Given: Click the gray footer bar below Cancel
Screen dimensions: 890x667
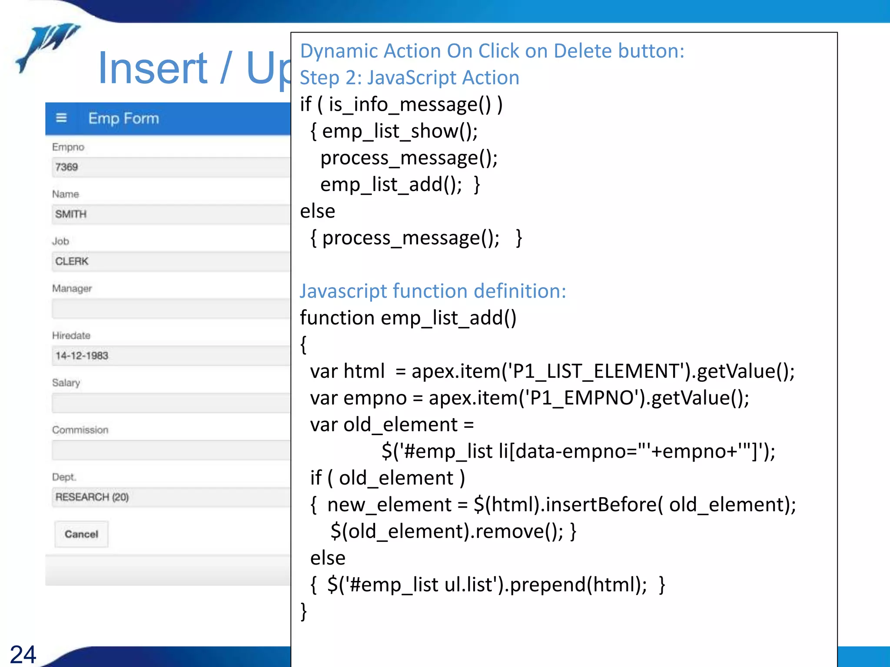Looking at the screenshot, I should pos(168,570).
